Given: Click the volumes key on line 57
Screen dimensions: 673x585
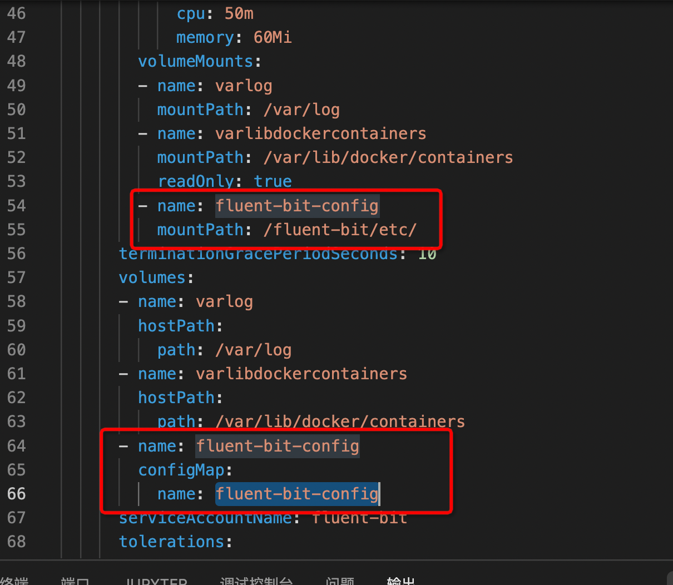Looking at the screenshot, I should (152, 277).
